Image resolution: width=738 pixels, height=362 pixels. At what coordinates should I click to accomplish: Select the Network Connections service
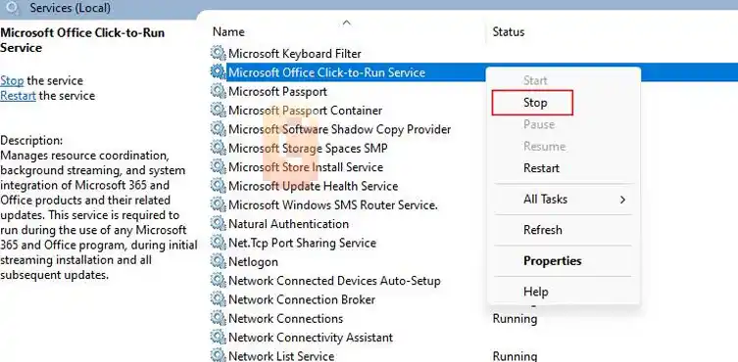pos(285,319)
